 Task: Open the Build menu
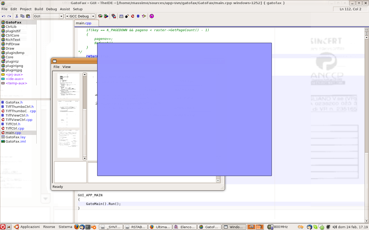(39, 9)
